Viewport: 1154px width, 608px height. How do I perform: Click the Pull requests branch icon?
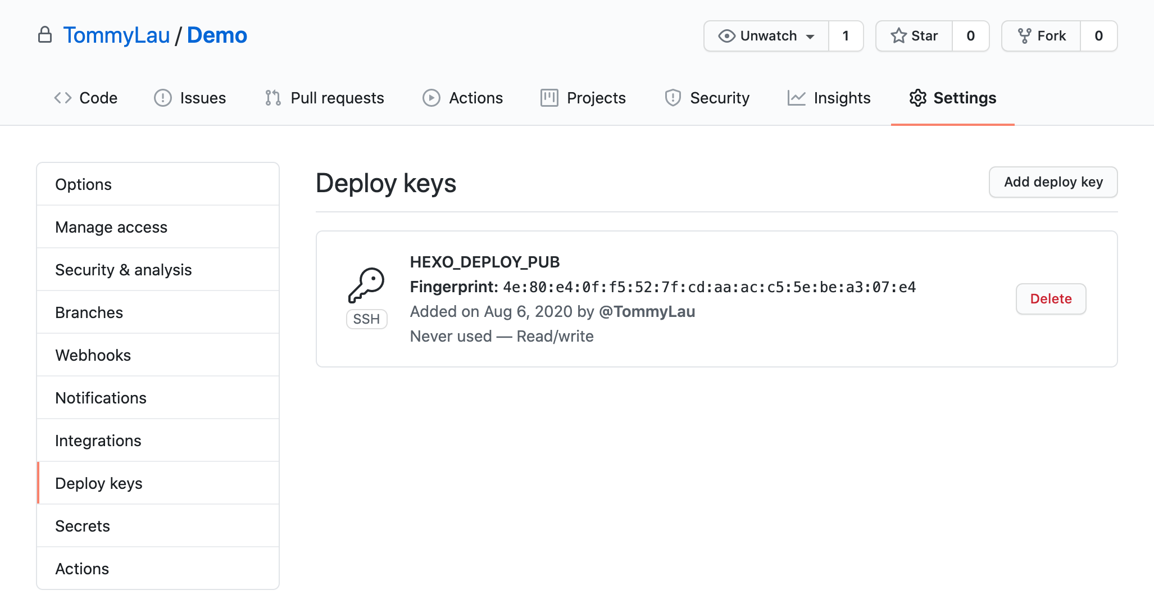273,98
